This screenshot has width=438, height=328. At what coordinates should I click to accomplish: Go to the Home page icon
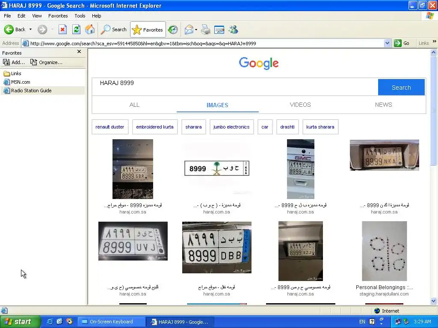(90, 29)
